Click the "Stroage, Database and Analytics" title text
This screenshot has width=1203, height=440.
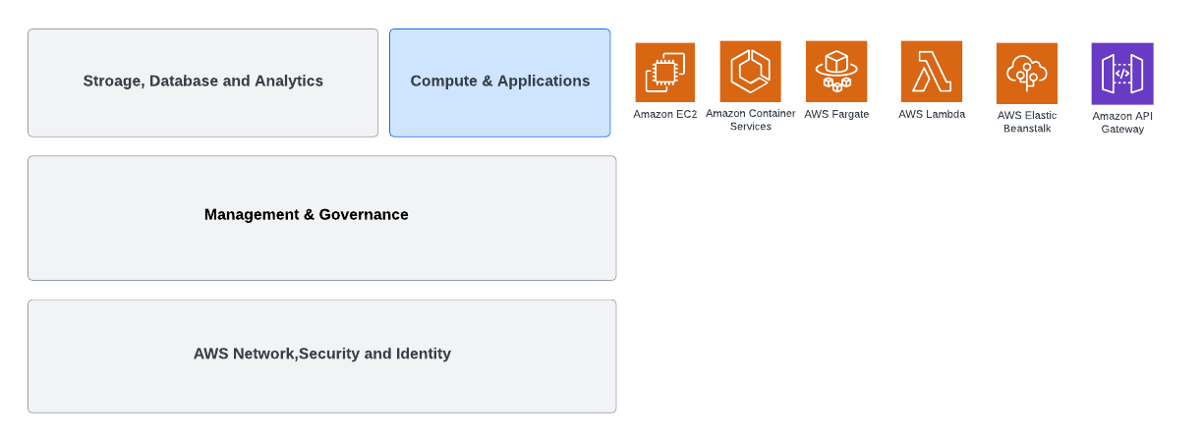(203, 81)
